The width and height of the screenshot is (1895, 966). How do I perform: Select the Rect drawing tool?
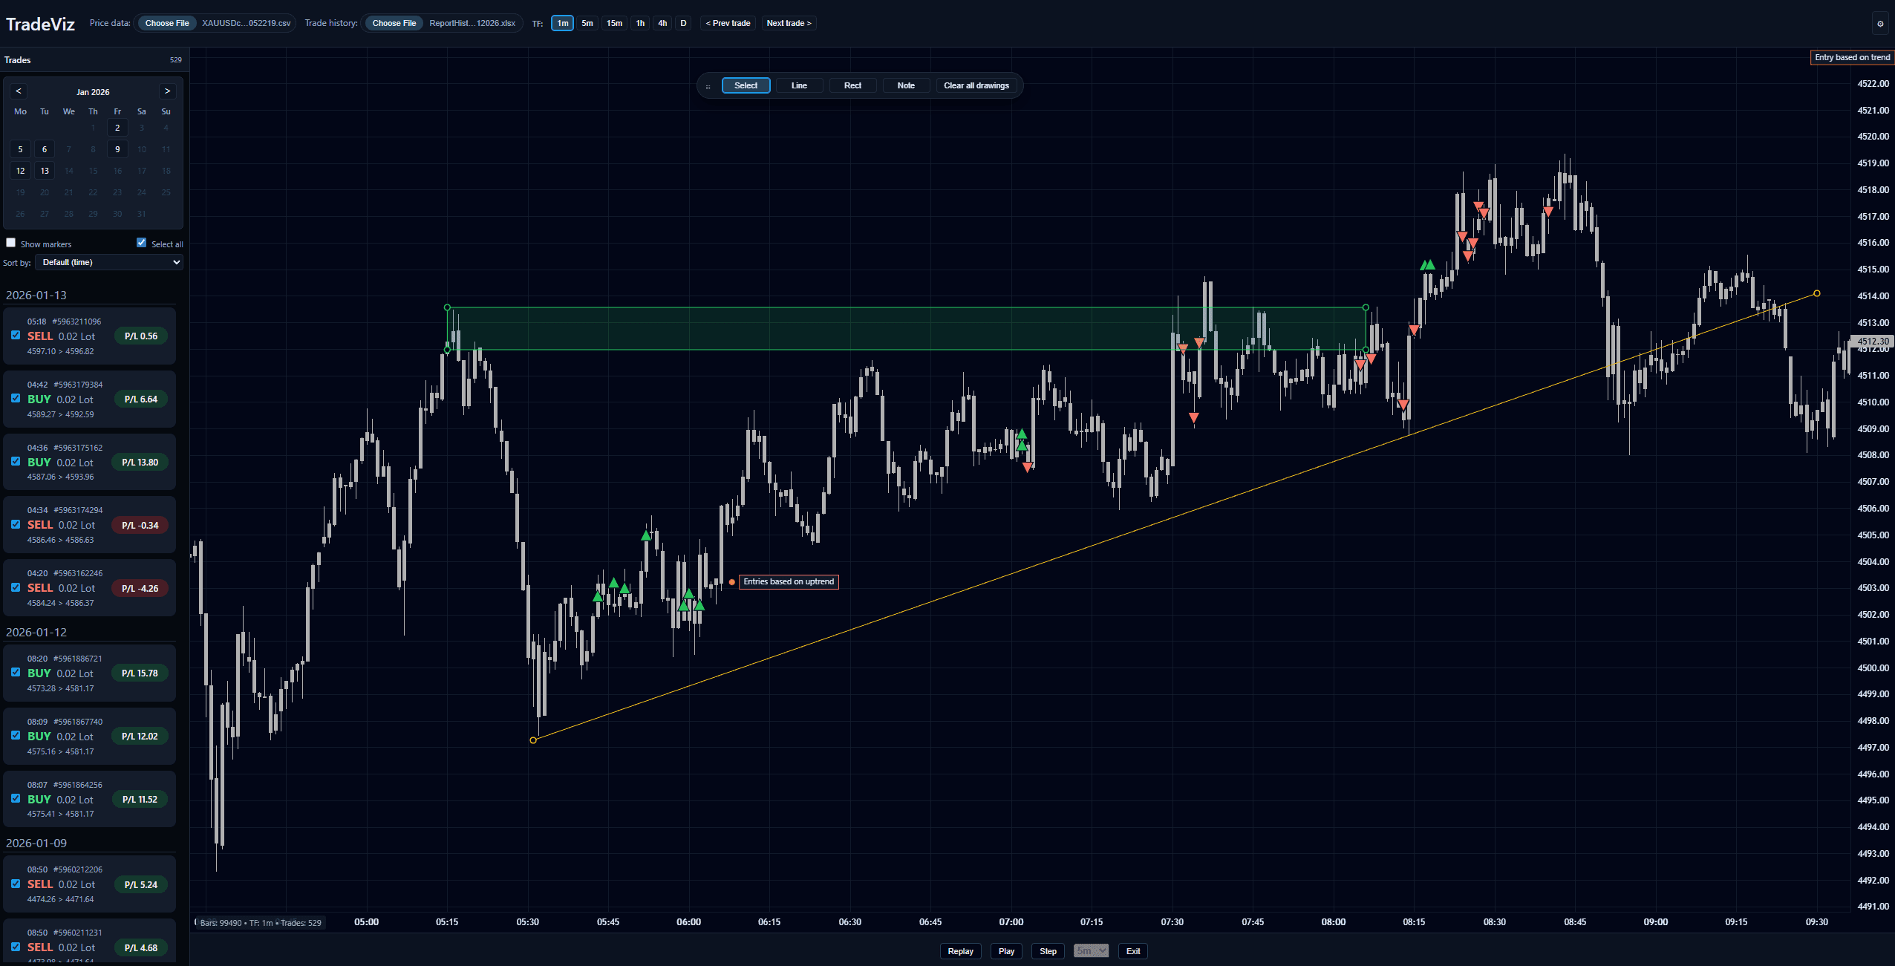point(852,85)
